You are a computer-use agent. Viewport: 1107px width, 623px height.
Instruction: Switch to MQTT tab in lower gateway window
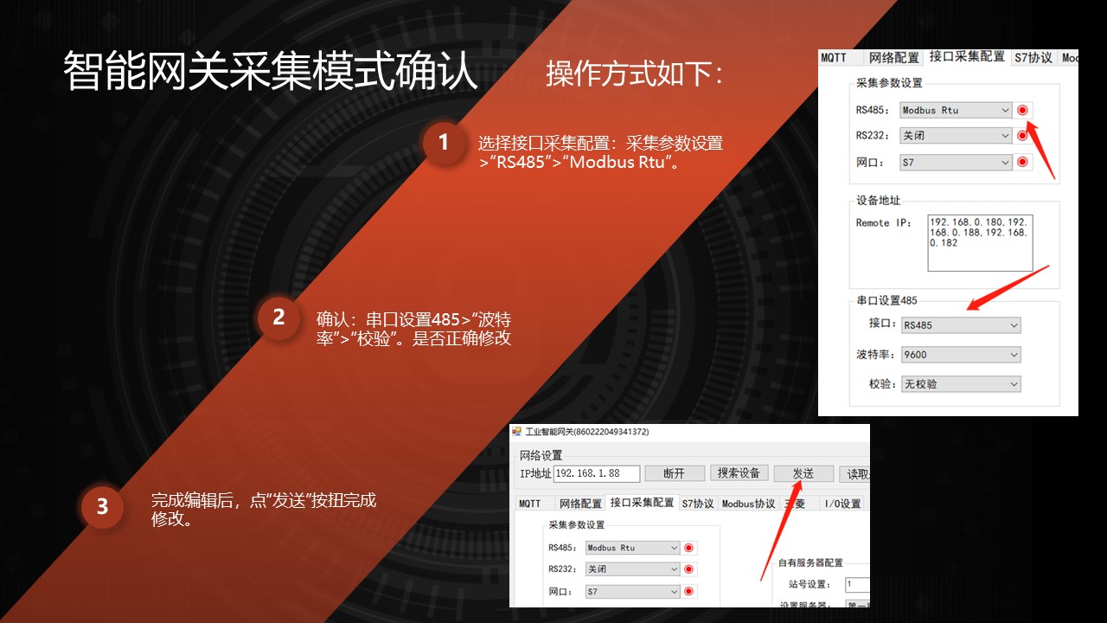[x=530, y=504]
